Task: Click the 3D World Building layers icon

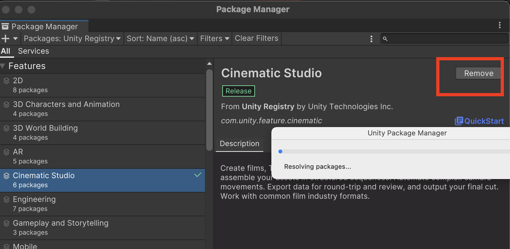Action: (x=6, y=128)
